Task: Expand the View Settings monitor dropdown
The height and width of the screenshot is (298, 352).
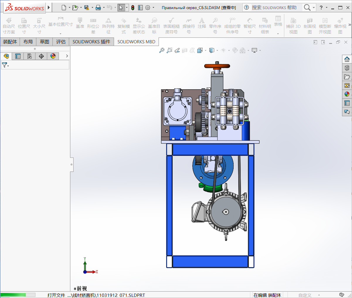Action: (x=260, y=50)
